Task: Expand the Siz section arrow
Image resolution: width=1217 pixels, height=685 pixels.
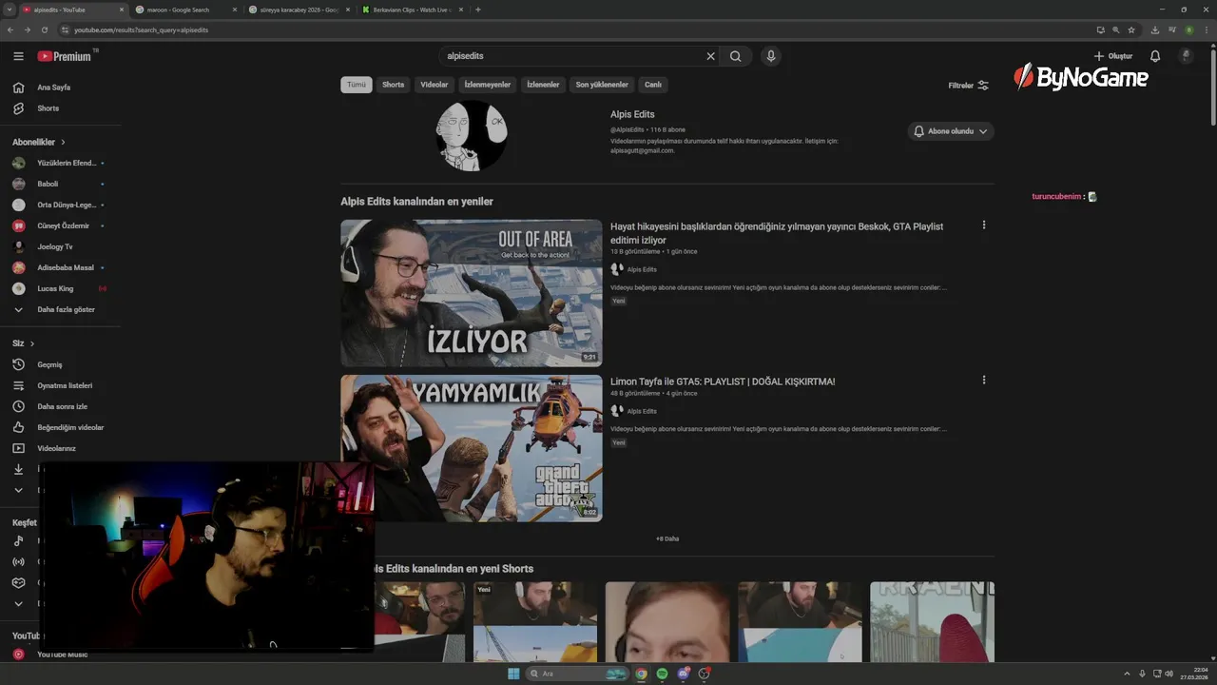Action: tap(32, 343)
